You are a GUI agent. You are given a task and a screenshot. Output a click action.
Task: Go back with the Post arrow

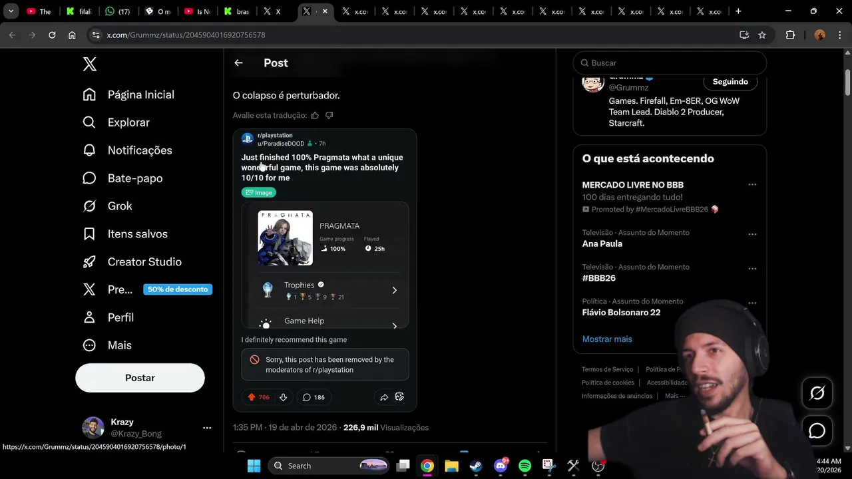238,63
